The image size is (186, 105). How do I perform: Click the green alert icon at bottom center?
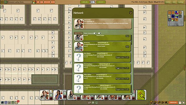(x=97, y=102)
